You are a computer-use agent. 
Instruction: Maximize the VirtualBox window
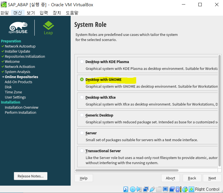(200, 5)
